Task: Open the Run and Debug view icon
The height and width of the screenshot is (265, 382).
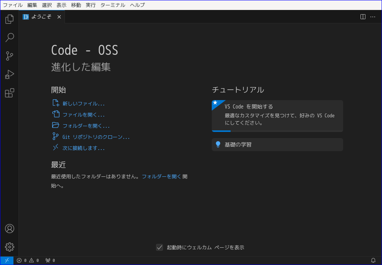Action: point(10,74)
